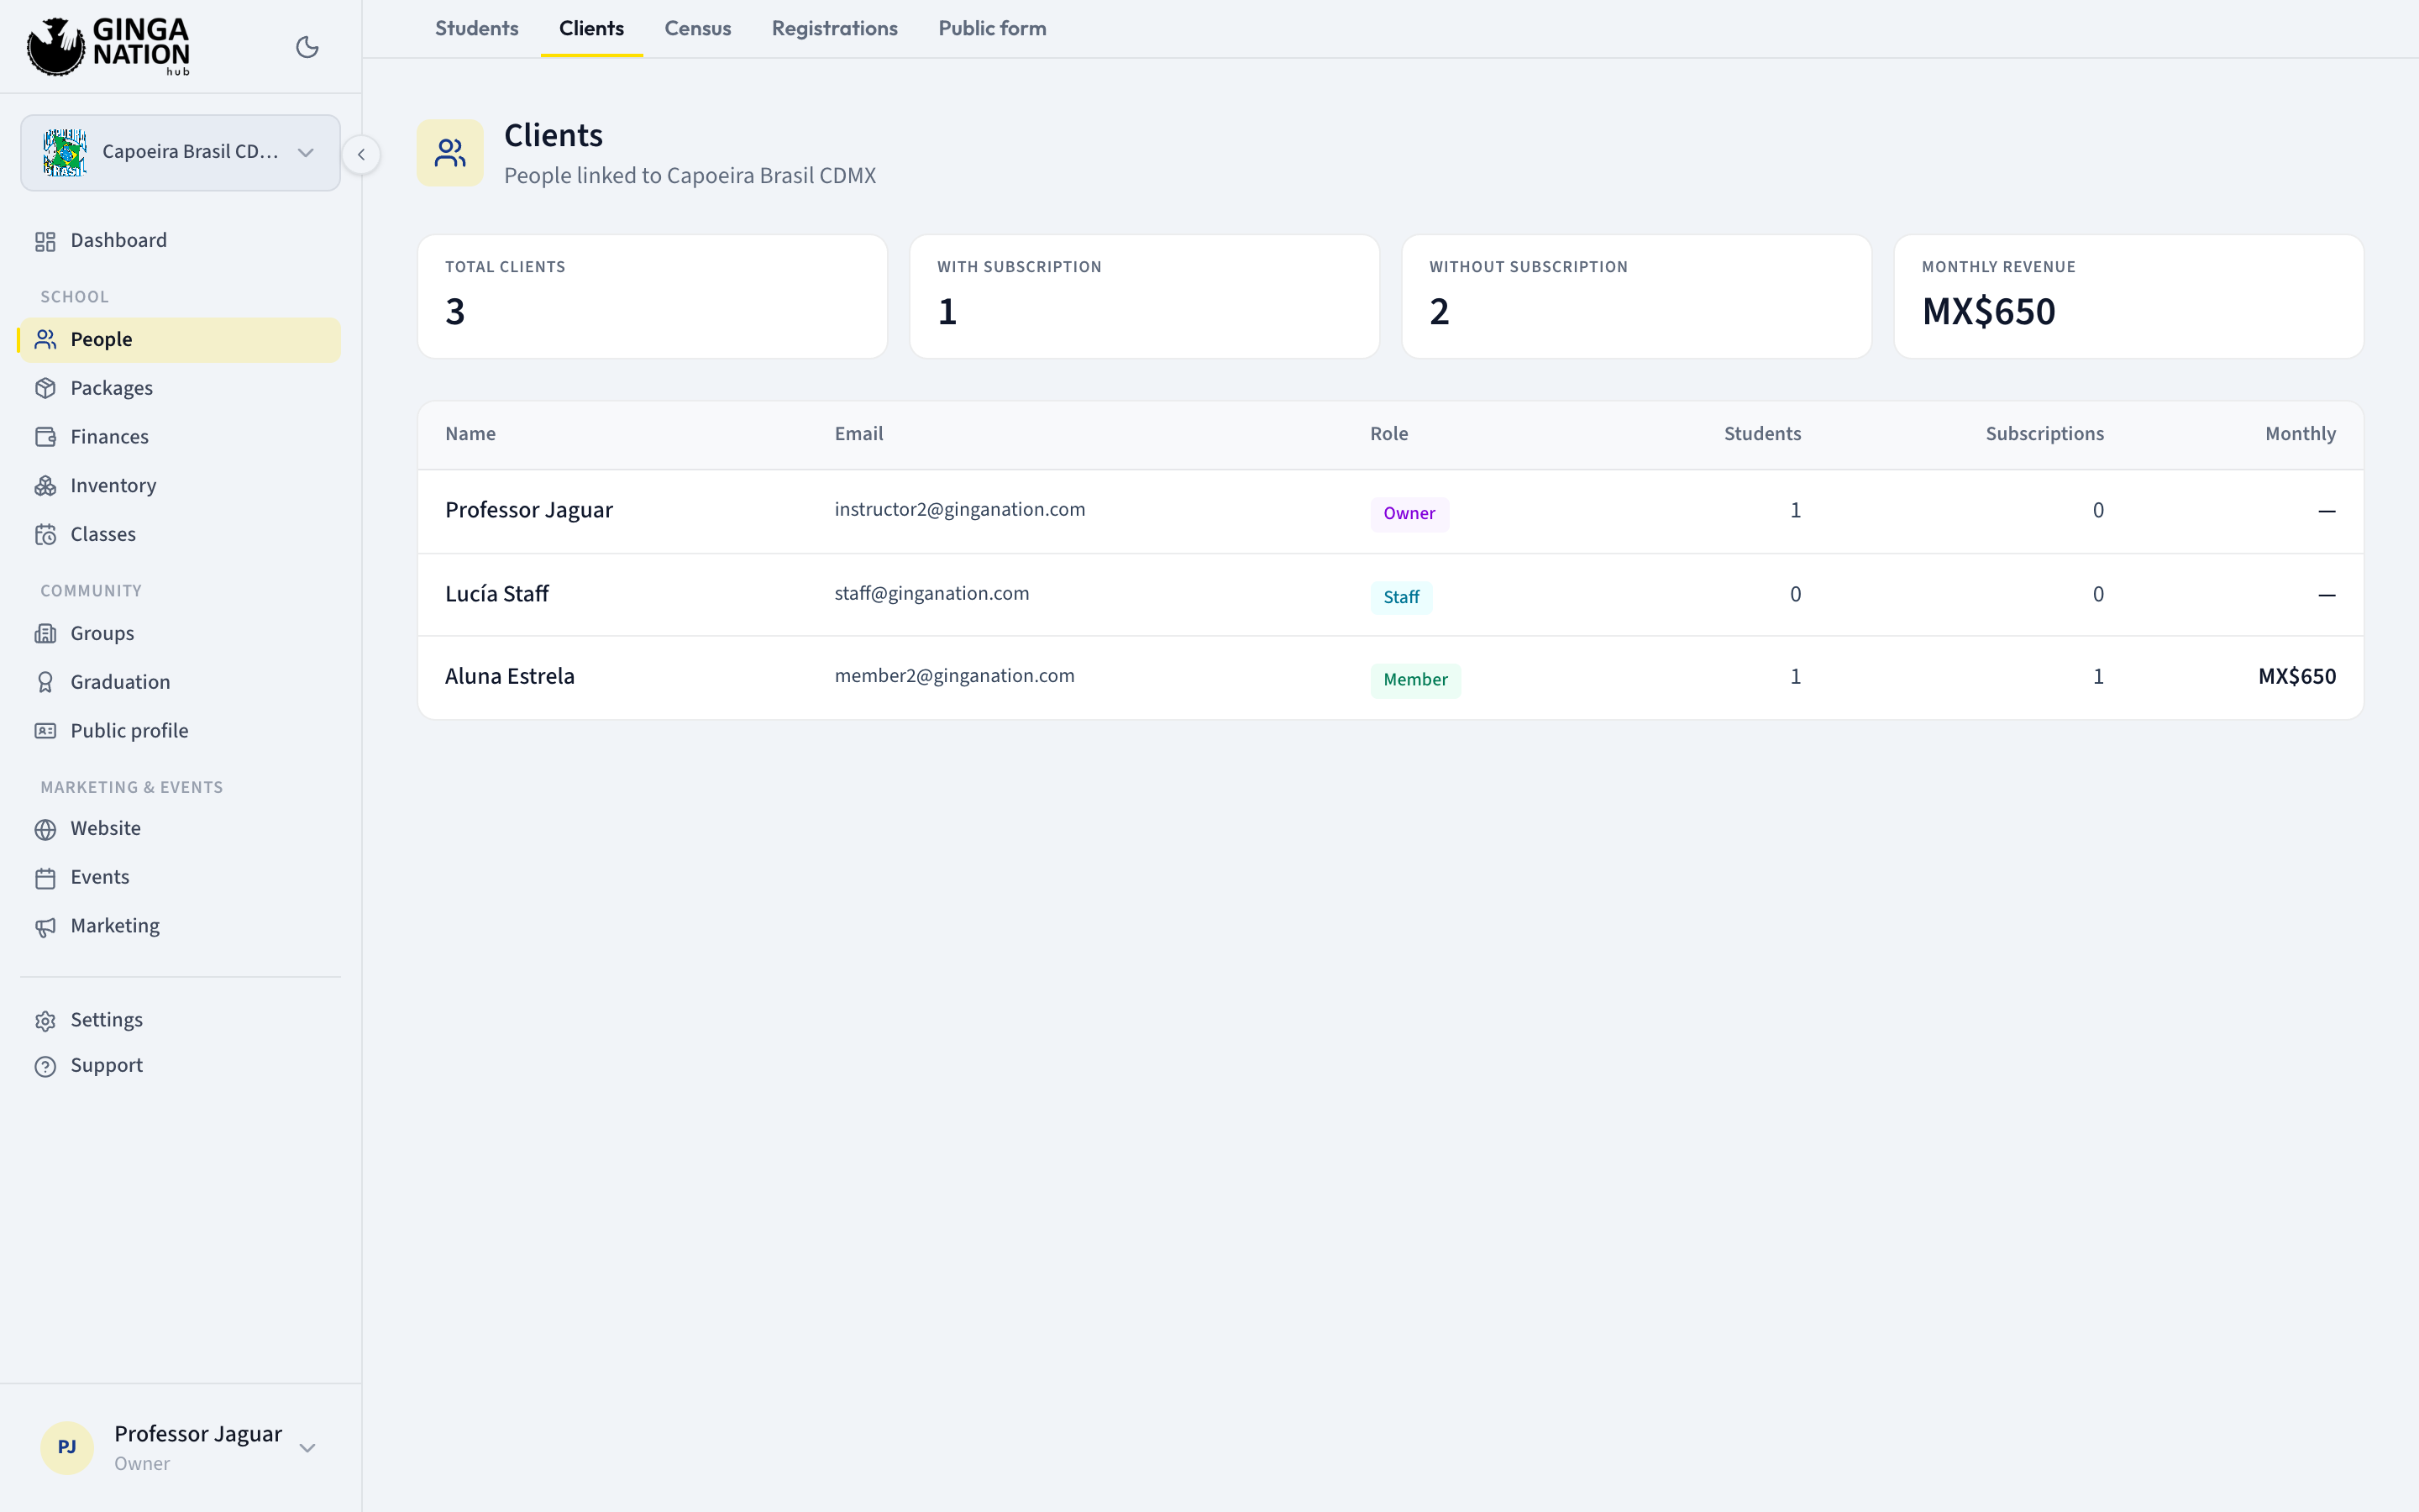Click the Graduation award icon
This screenshot has width=2419, height=1512.
pyautogui.click(x=45, y=682)
